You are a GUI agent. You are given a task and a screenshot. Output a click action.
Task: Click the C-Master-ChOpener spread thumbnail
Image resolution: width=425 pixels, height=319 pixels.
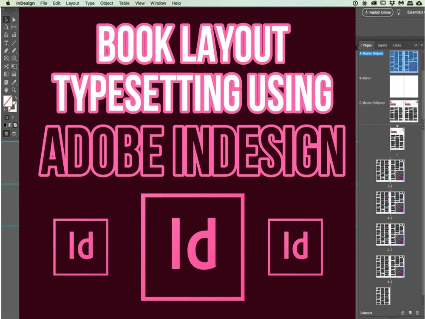[404, 111]
